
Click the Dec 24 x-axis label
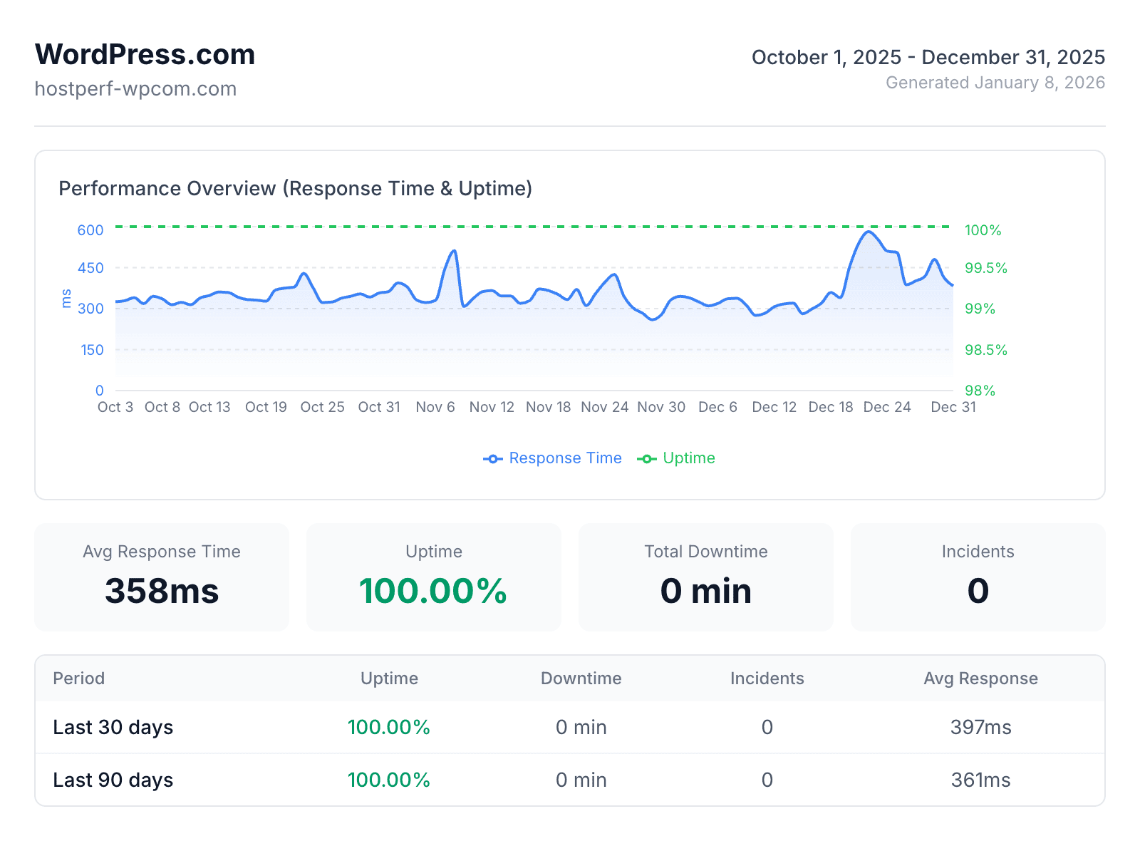point(887,407)
